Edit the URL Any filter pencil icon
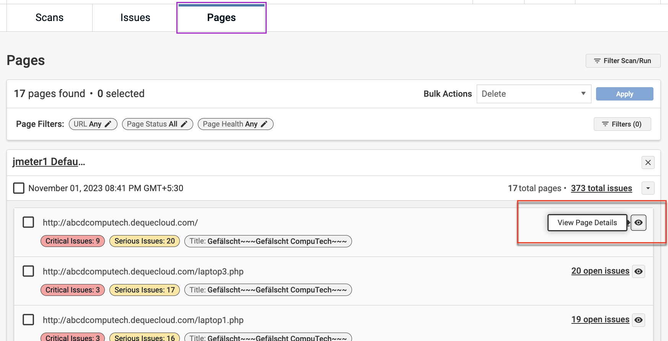Image resolution: width=668 pixels, height=341 pixels. click(x=108, y=124)
